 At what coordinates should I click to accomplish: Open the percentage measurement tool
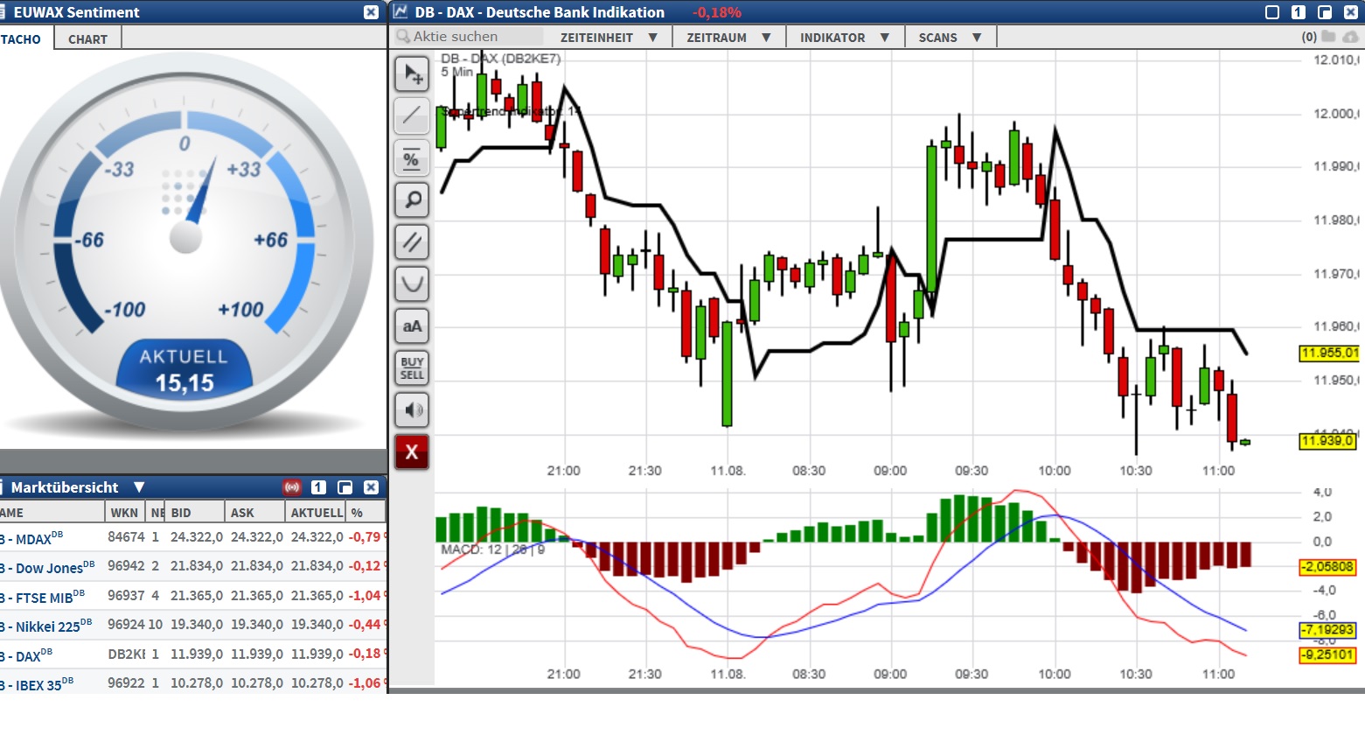coord(412,158)
